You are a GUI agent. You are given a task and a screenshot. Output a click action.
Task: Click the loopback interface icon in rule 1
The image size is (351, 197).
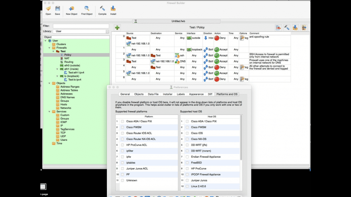coord(189,49)
